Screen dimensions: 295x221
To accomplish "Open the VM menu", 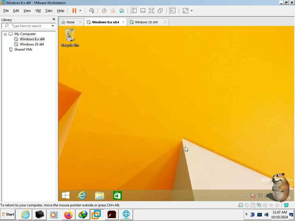I will point(38,11).
